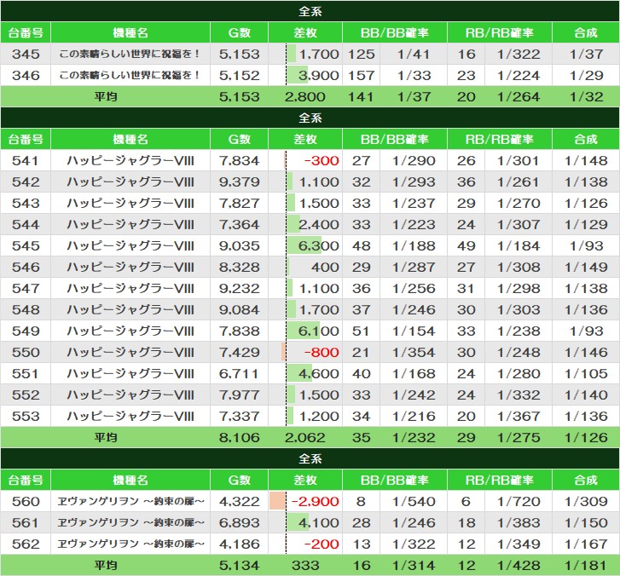The image size is (620, 576).
Task: Click the 1/29 combined rate for machine 346
Action: coord(586,75)
